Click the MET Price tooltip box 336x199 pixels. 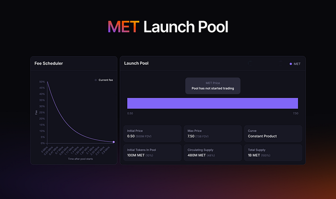coord(213,86)
